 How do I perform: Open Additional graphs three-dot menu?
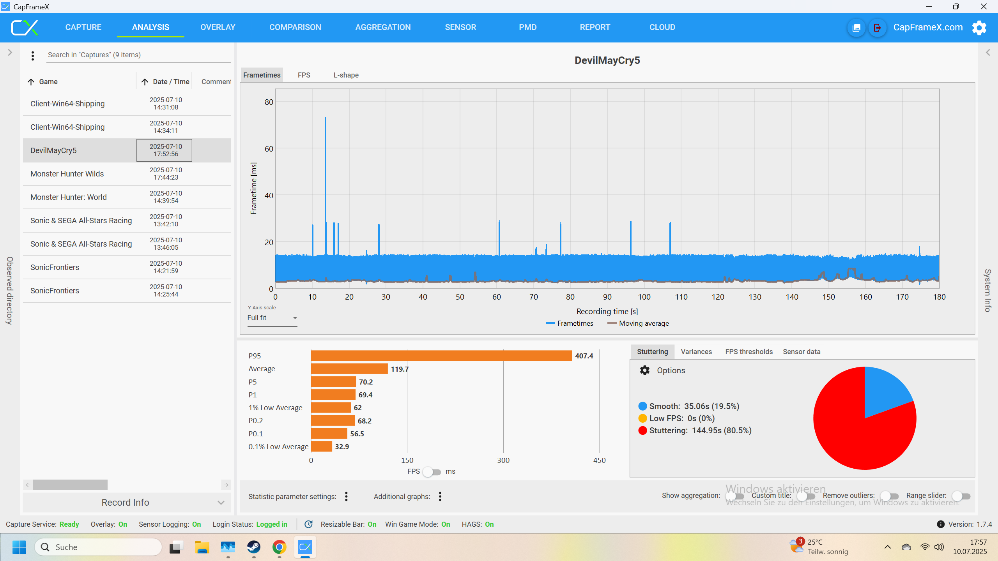(440, 496)
